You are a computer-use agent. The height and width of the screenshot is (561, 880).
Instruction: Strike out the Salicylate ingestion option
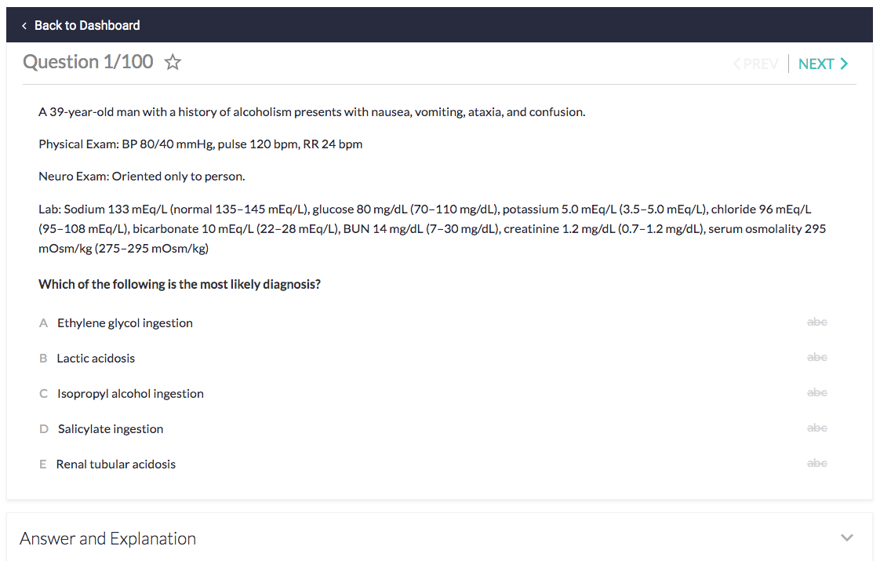[816, 428]
